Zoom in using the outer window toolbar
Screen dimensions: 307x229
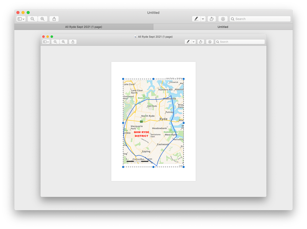pyautogui.click(x=42, y=19)
